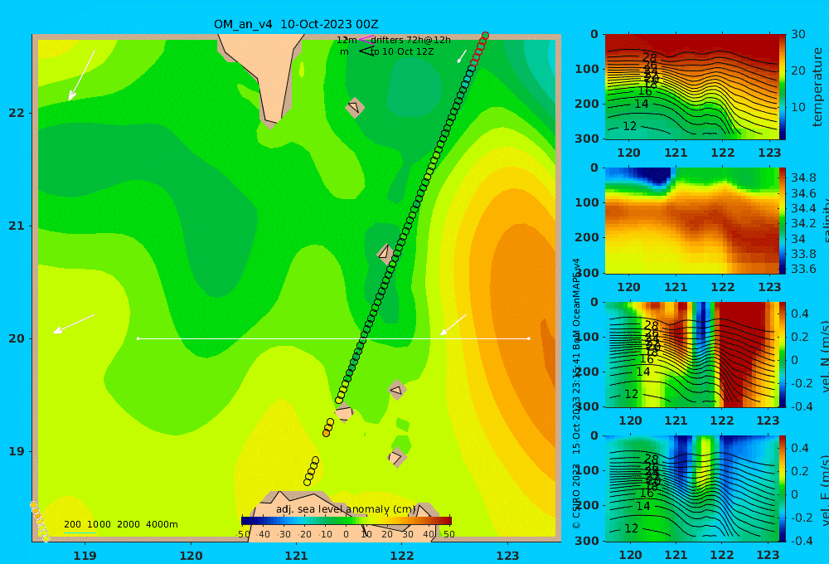Image resolution: width=829 pixels, height=564 pixels.
Task: Click the 12 contour label in the temperature panel
Action: pyautogui.click(x=630, y=126)
